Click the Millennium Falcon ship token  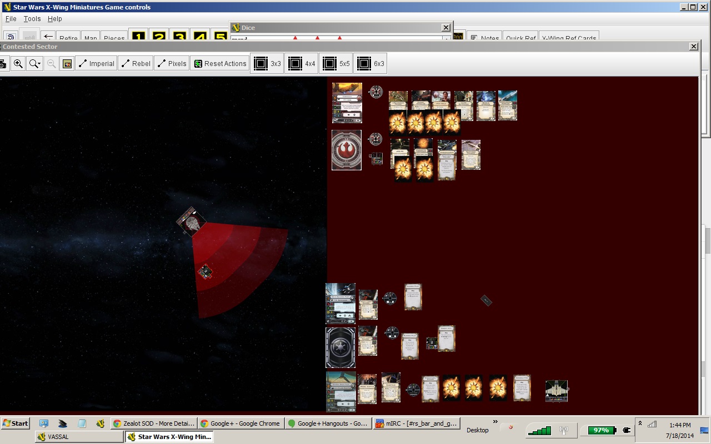[191, 221]
